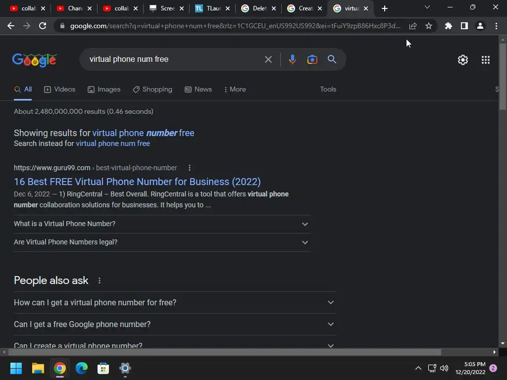Open the Extensions puzzle icon
The image size is (507, 380).
coord(449,26)
